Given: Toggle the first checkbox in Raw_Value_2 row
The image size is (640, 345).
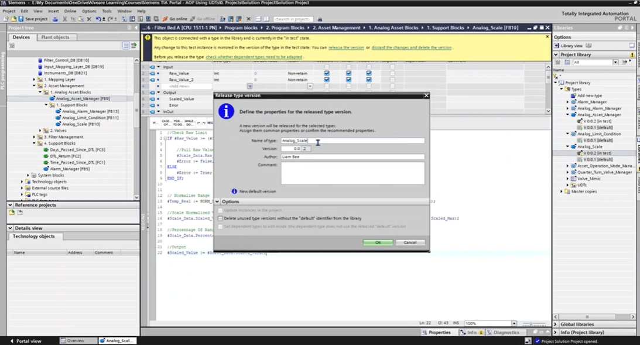Looking at the screenshot, I should [x=327, y=79].
